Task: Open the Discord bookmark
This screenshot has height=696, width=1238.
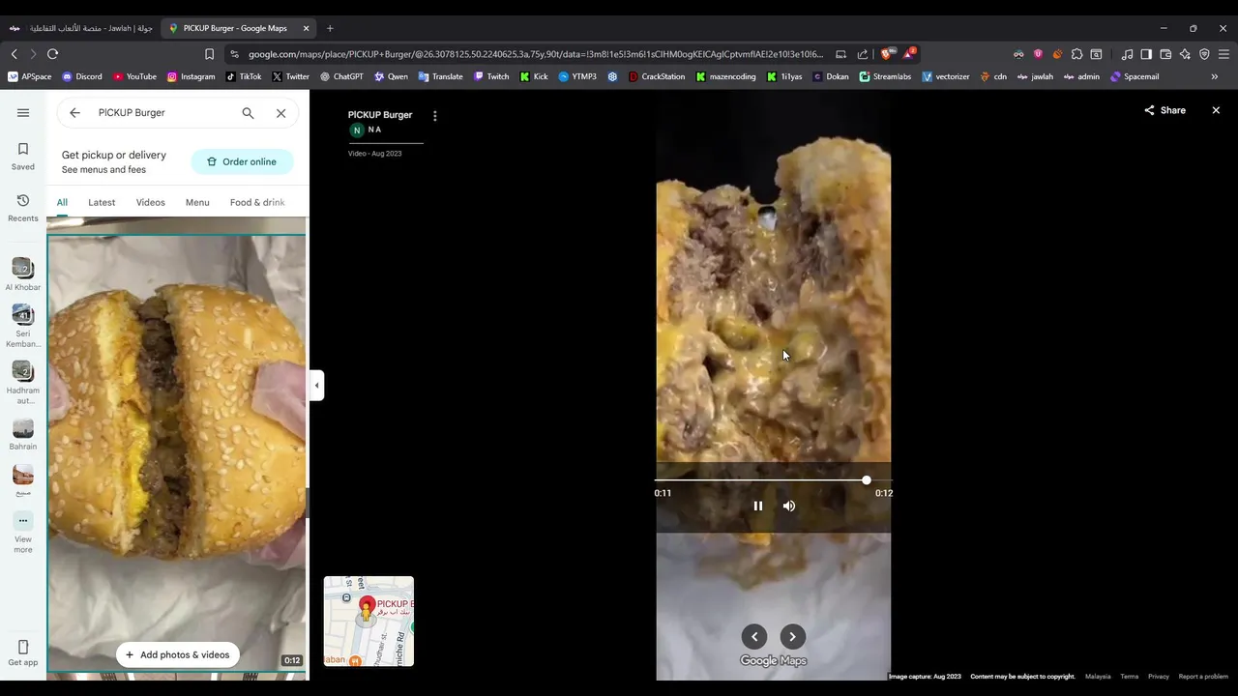Action: (82, 76)
